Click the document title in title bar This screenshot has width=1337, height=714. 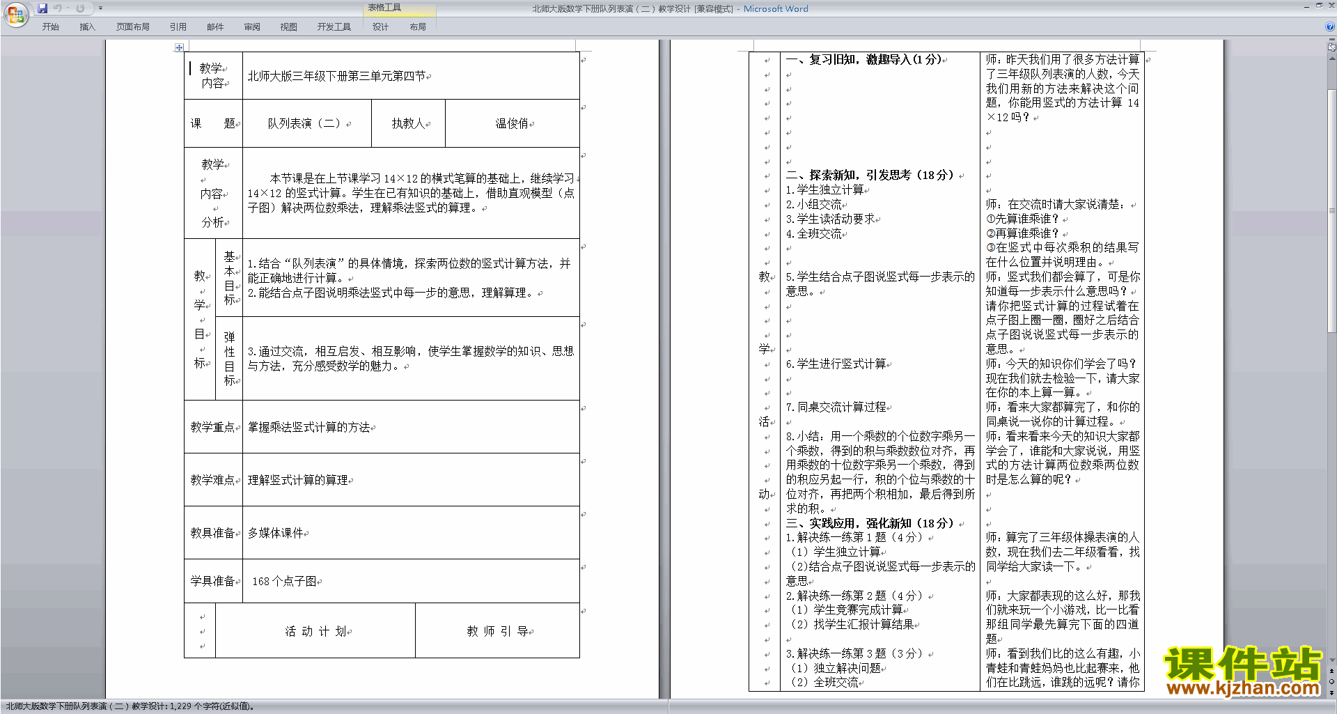pos(670,9)
